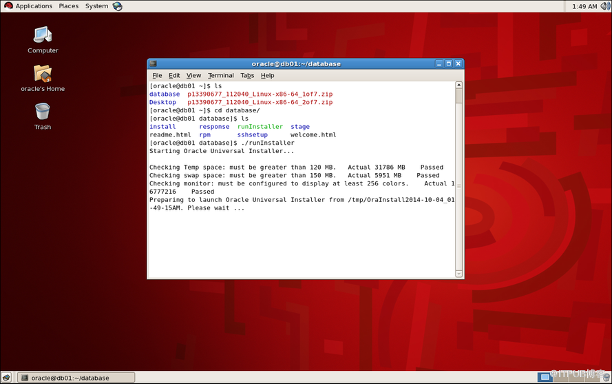Click the Red Hat Applications menu logo
612x384 pixels.
click(x=8, y=6)
